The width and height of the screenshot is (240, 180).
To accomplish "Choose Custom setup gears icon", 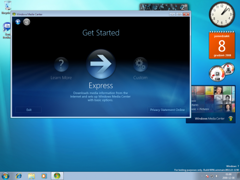I will coord(140,64).
